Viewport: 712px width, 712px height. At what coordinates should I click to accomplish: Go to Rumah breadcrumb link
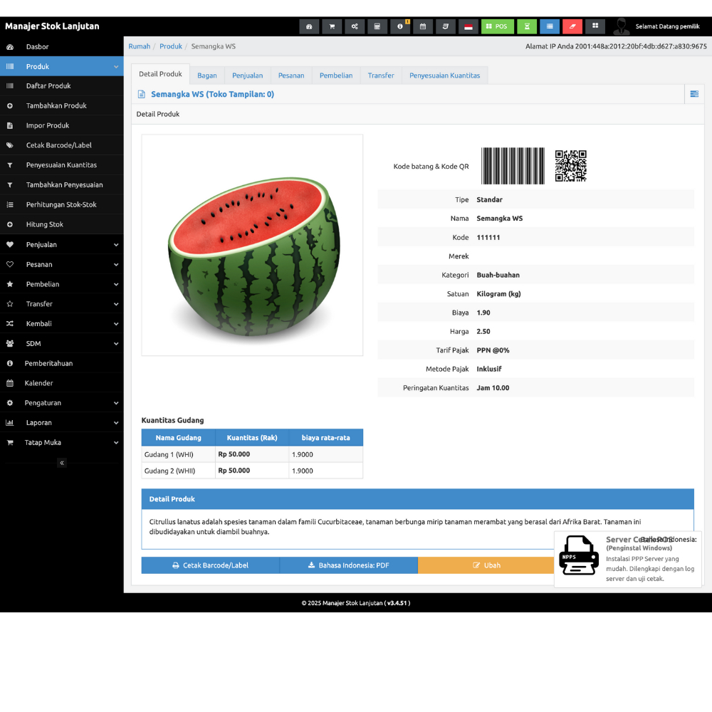pos(140,46)
